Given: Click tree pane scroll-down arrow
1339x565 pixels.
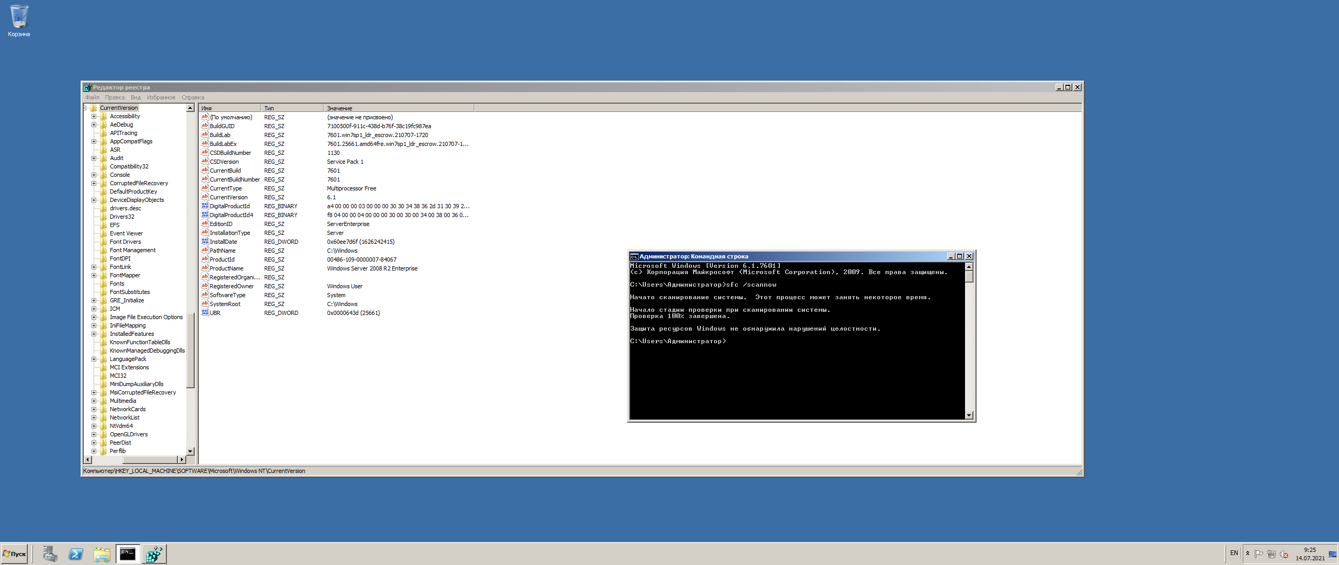Looking at the screenshot, I should tap(190, 451).
